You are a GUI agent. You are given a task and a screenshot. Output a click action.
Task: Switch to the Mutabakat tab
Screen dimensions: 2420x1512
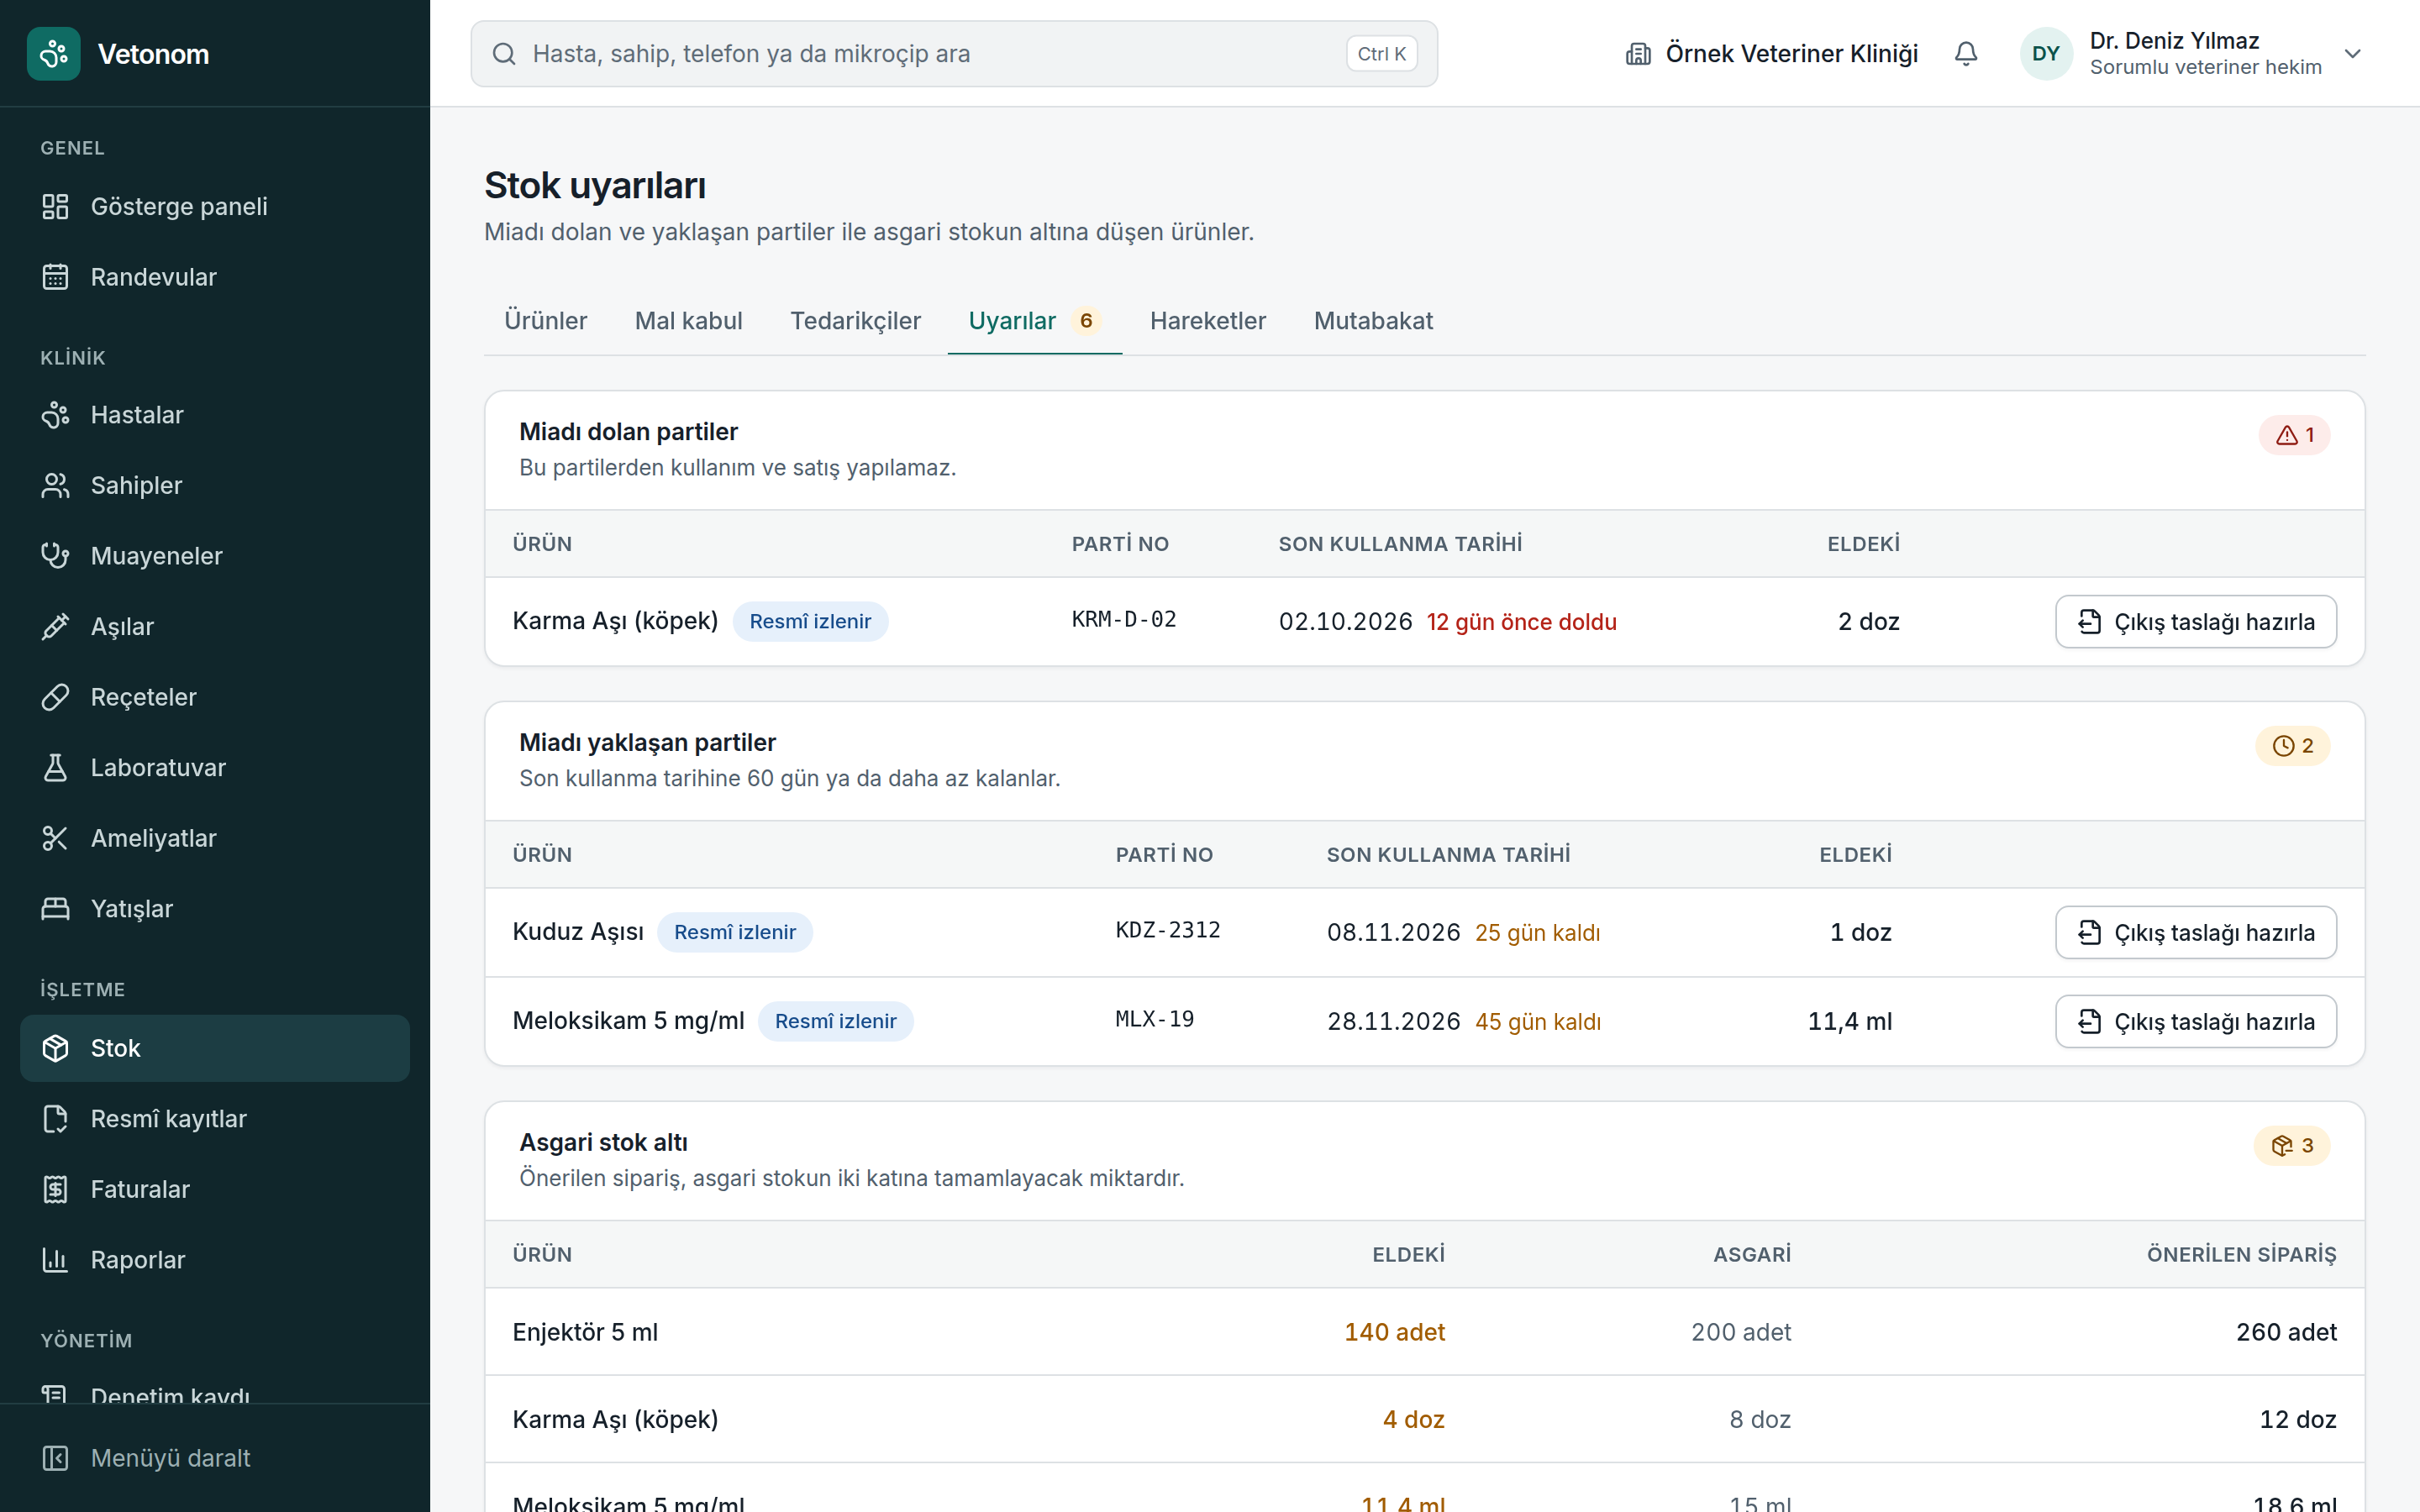click(x=1373, y=321)
